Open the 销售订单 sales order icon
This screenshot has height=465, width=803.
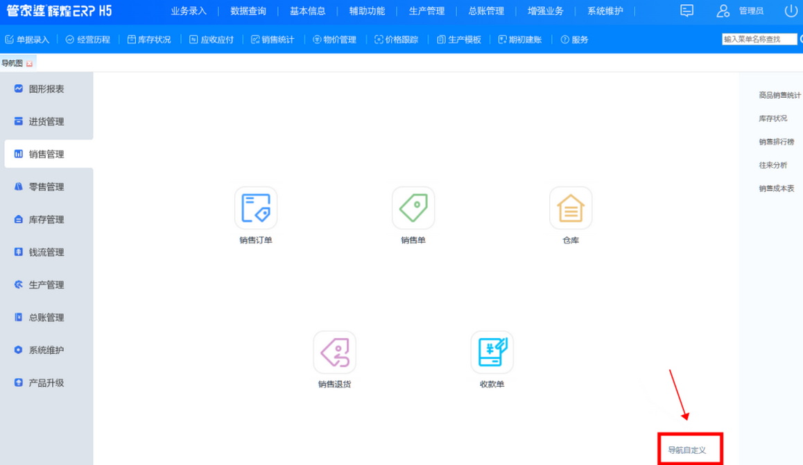pyautogui.click(x=256, y=208)
